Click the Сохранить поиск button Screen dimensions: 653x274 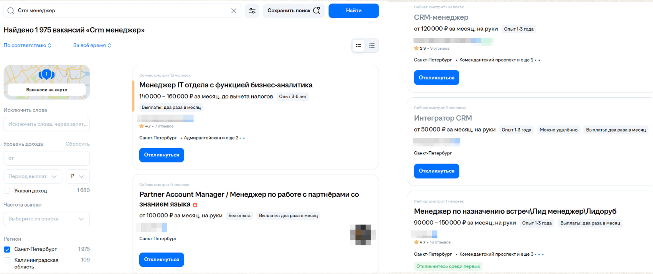tap(294, 11)
